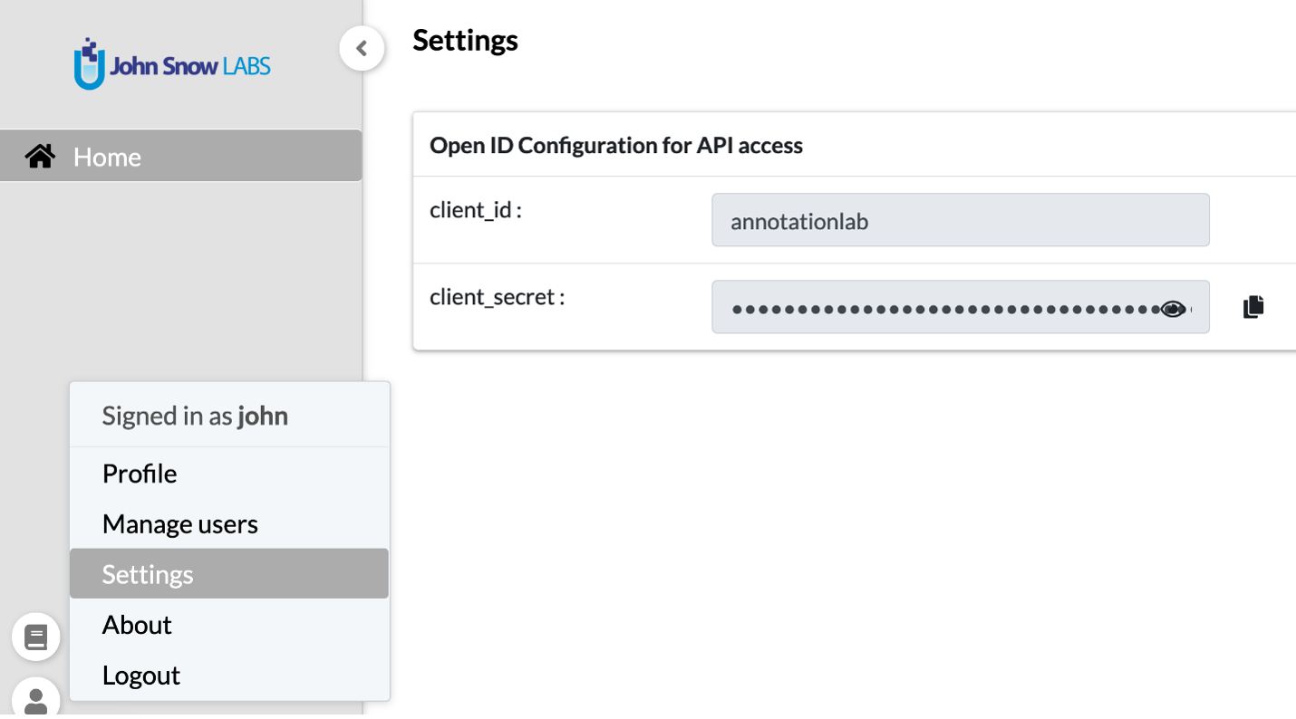This screenshot has width=1296, height=719.
Task: Click the Open ID Configuration panel header
Action: coord(616,145)
